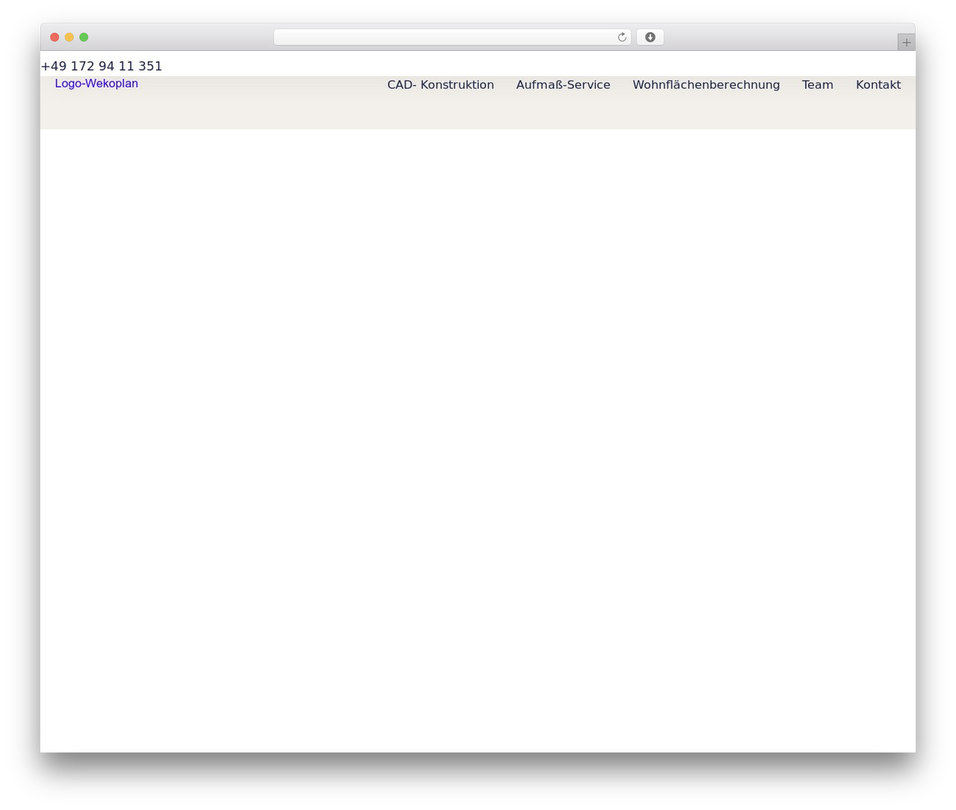956x810 pixels.
Task: Open the Aufmaß-Service menu item
Action: [x=563, y=85]
